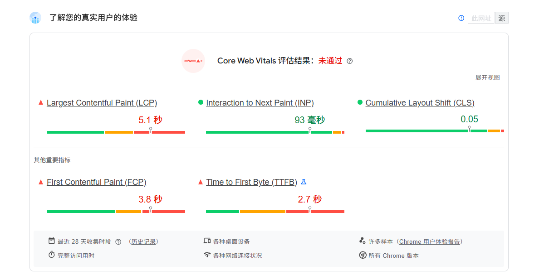
Task: Click the experimental flask icon next to TTFB
Action: click(x=303, y=181)
